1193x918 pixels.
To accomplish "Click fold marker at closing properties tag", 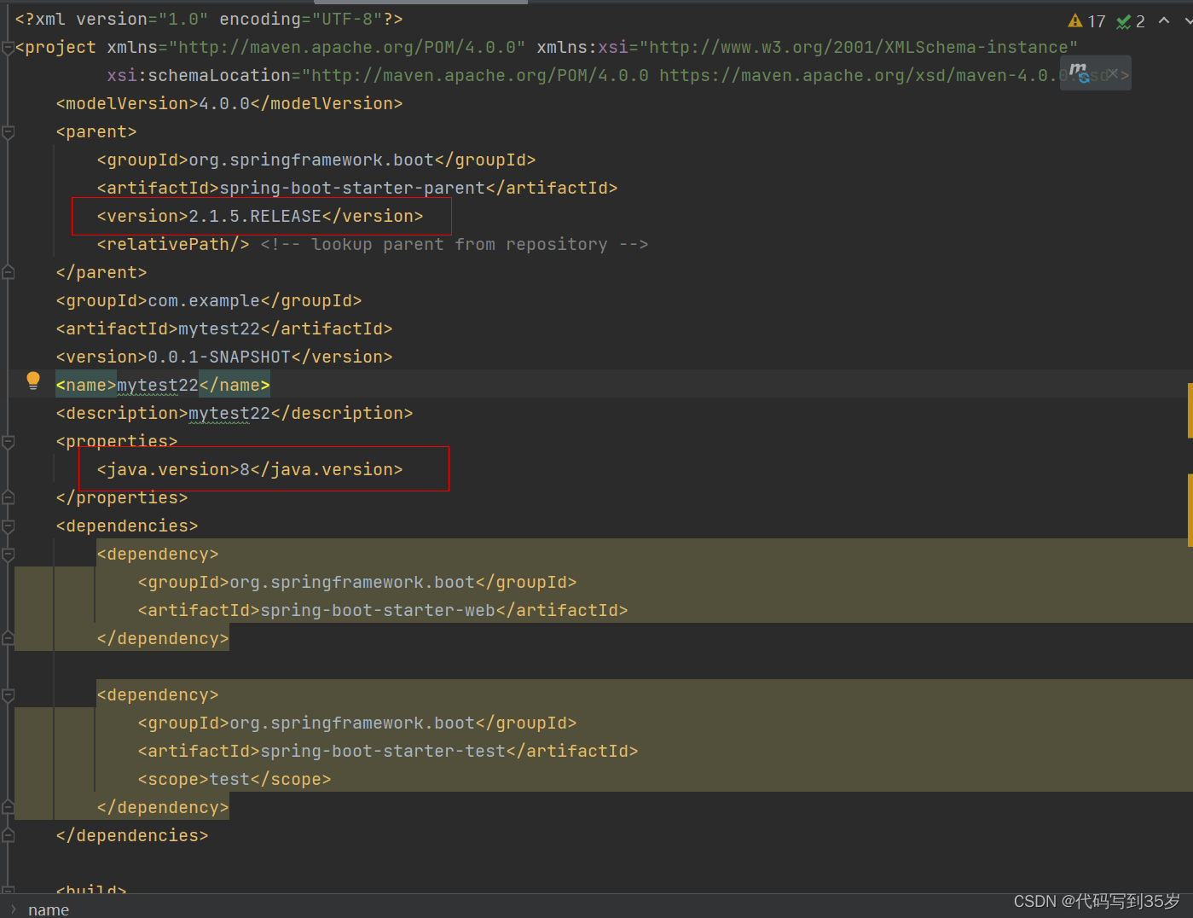I will click(x=8, y=498).
